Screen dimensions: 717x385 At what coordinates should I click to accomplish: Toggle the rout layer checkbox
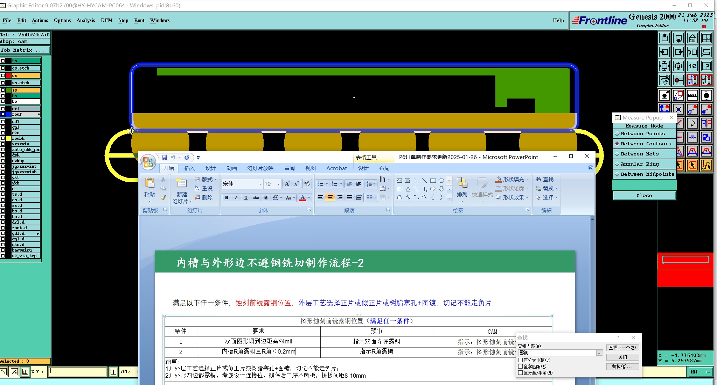tap(3, 114)
